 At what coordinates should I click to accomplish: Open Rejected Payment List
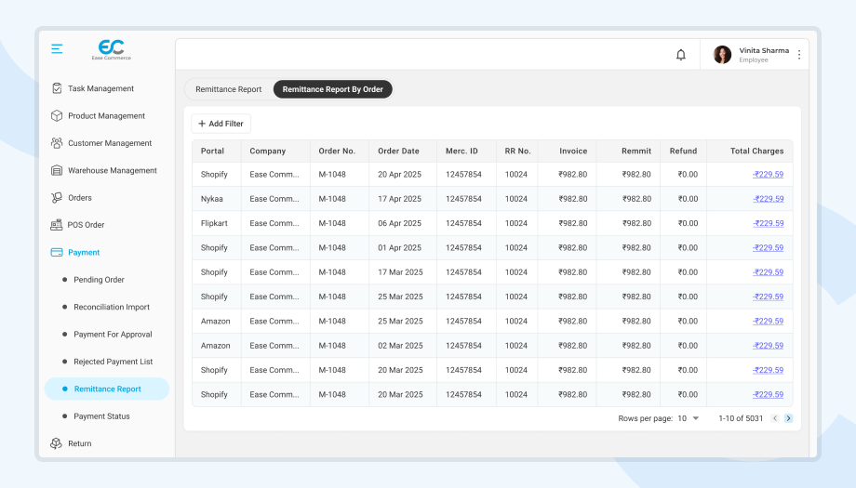click(113, 362)
